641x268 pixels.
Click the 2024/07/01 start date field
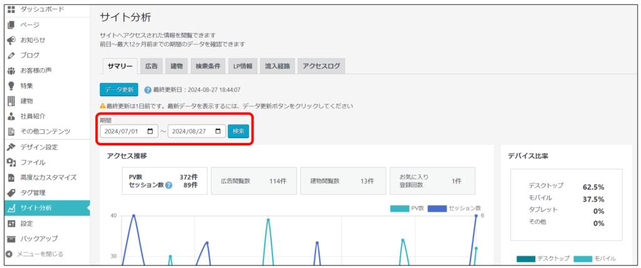123,131
